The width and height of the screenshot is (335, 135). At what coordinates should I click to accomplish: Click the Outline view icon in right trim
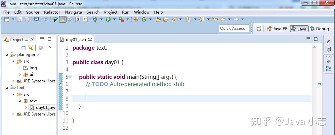[329, 69]
